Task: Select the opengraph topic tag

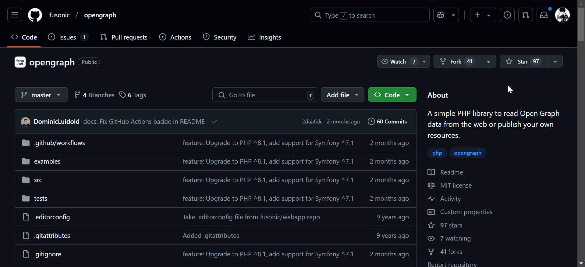Action: 468,153
